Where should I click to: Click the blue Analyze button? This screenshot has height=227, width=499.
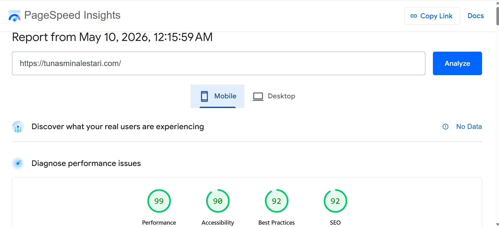[x=457, y=63]
